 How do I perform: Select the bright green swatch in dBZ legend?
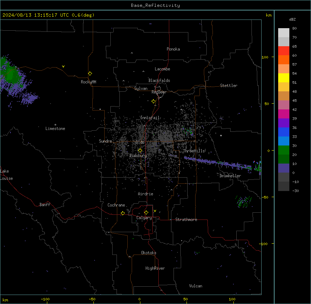(x=284, y=150)
